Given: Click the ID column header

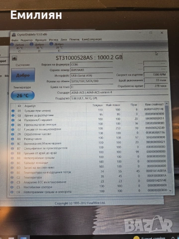Looking at the screenshot, I should [19, 106].
